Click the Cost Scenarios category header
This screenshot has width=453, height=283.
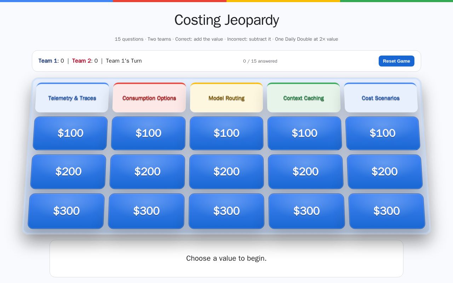click(381, 98)
